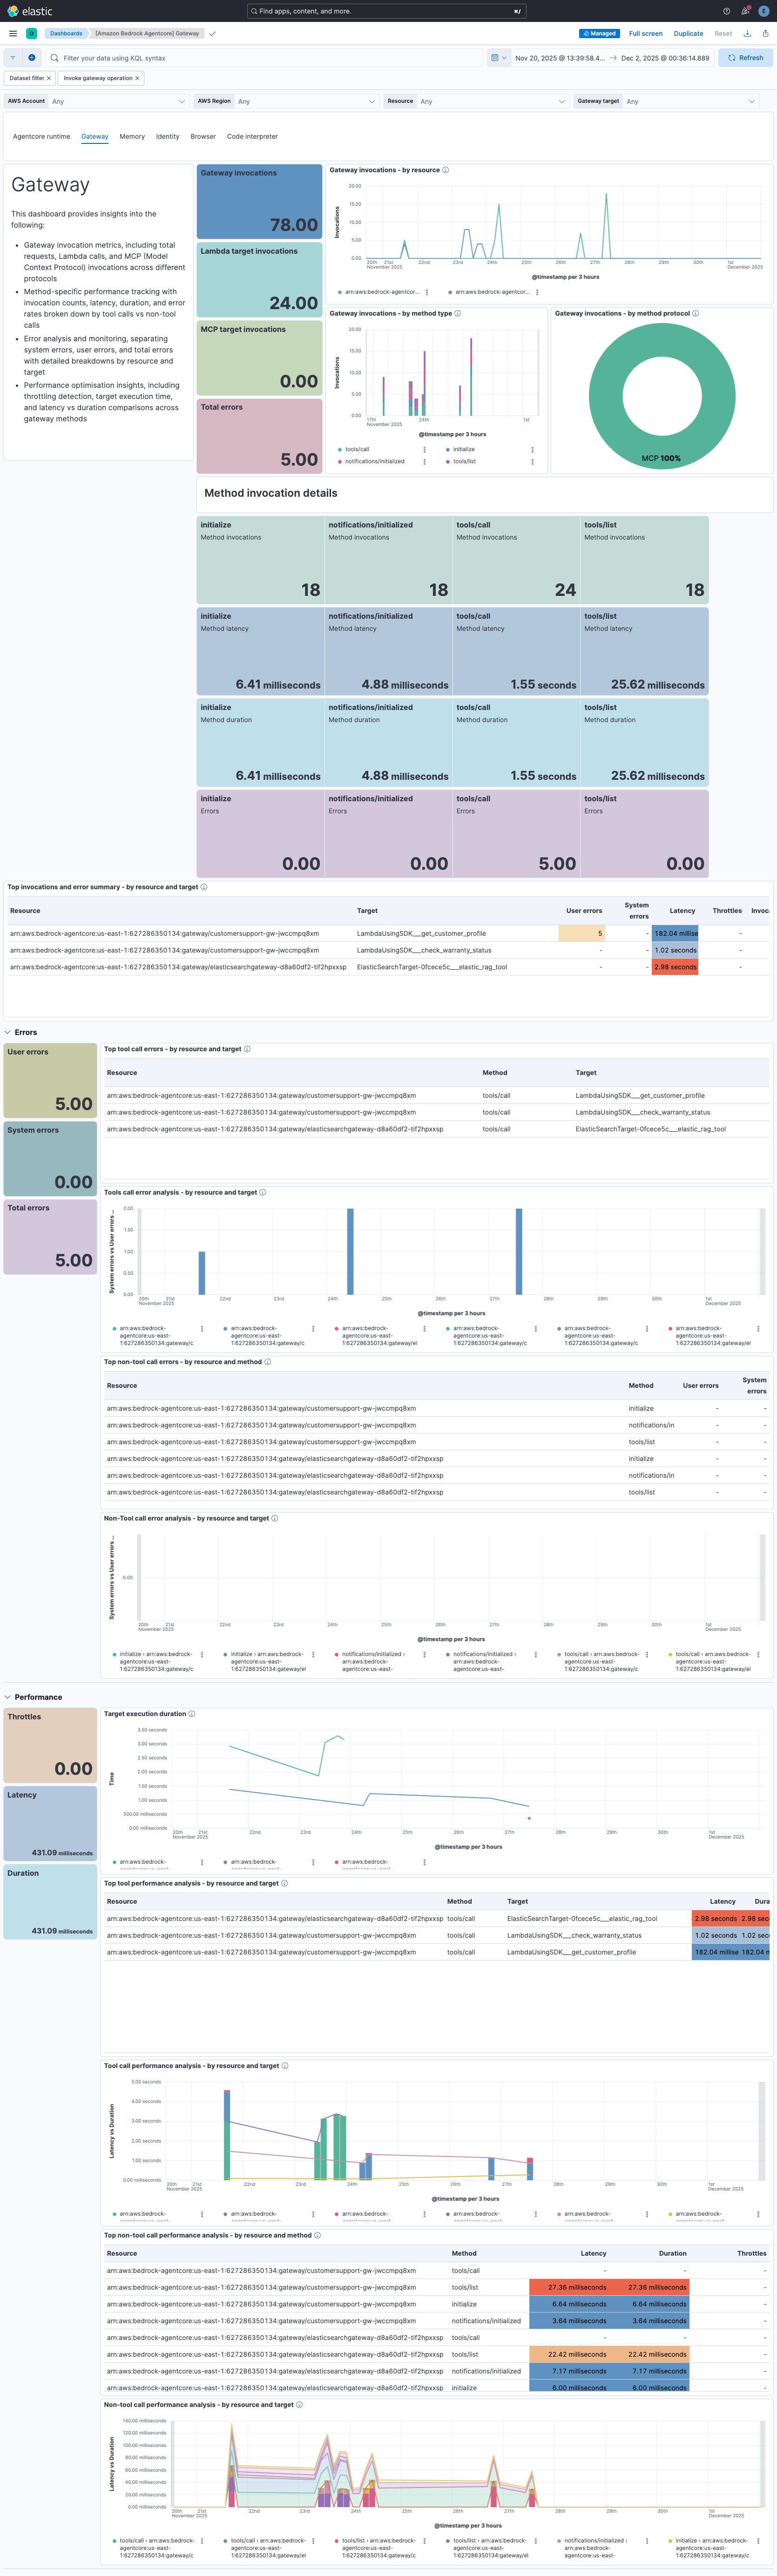
Task: Click the user avatar in the header
Action: pos(765,11)
